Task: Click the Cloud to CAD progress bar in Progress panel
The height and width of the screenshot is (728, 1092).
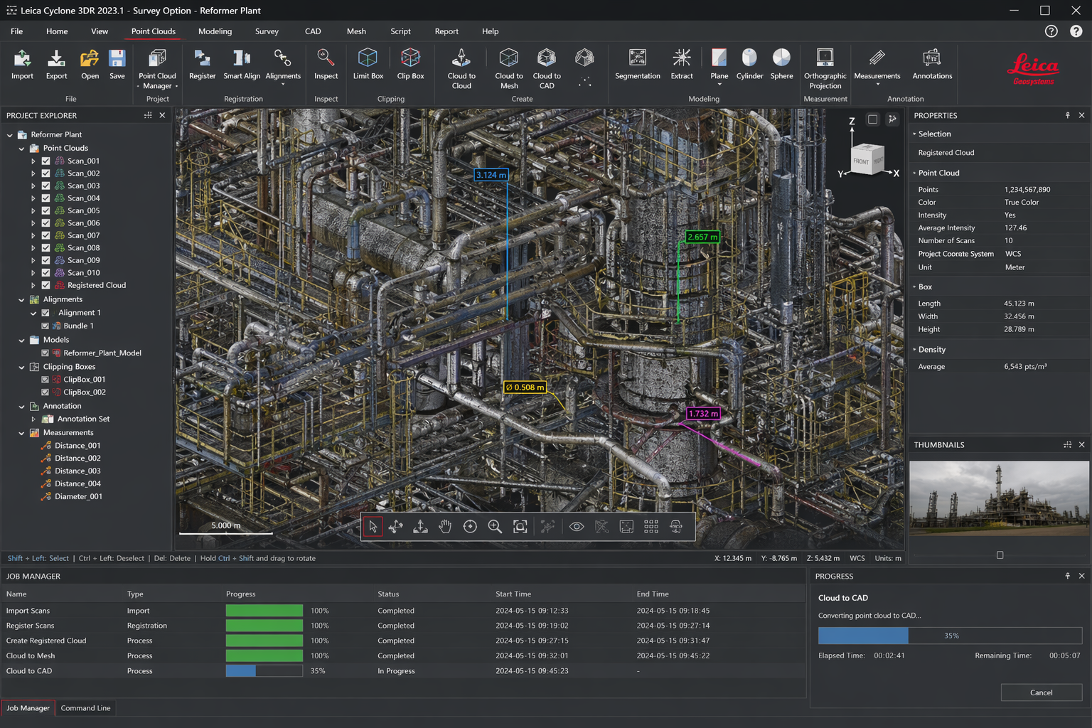Action: point(950,636)
